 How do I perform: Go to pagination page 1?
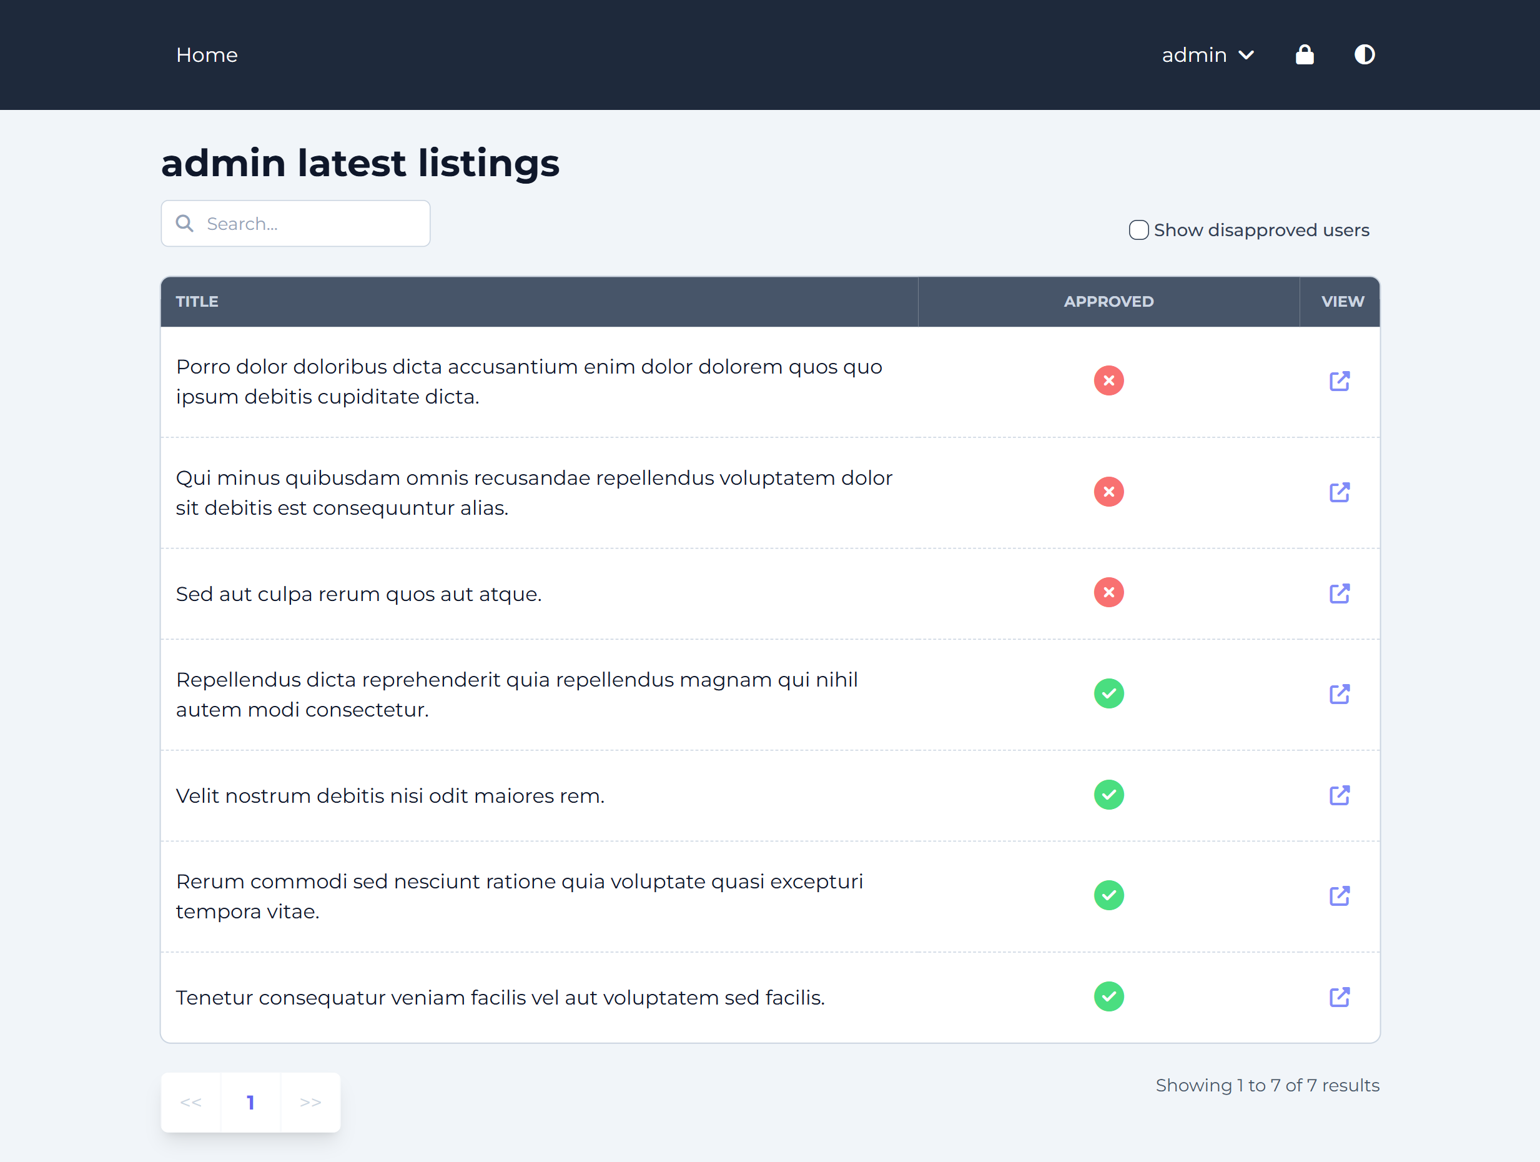point(250,1102)
